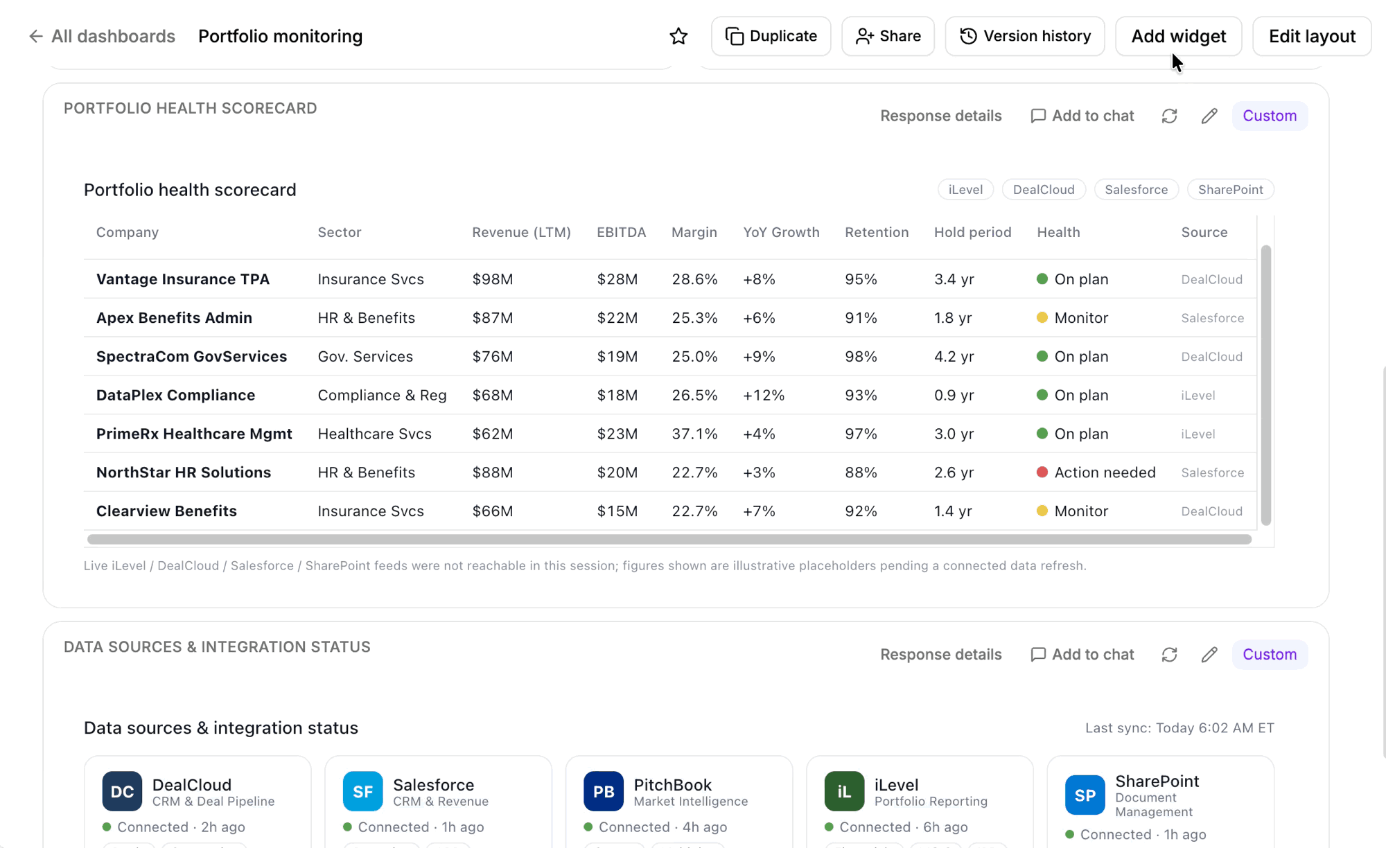This screenshot has height=848, width=1386.
Task: Click the Add widget button
Action: [x=1179, y=36]
